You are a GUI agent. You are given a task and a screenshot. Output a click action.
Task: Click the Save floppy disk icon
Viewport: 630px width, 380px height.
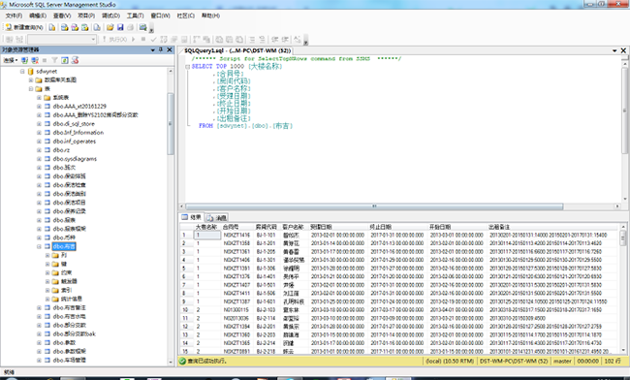point(120,27)
